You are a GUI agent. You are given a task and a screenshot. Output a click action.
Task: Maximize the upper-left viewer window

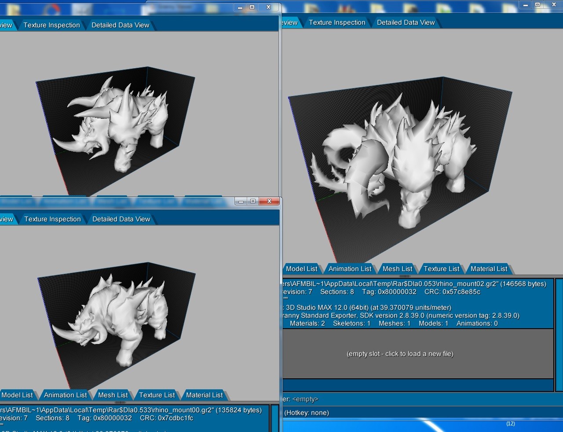252,7
